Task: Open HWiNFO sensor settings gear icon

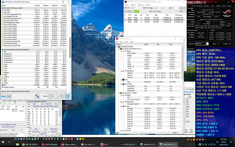Action: (x=62, y=96)
